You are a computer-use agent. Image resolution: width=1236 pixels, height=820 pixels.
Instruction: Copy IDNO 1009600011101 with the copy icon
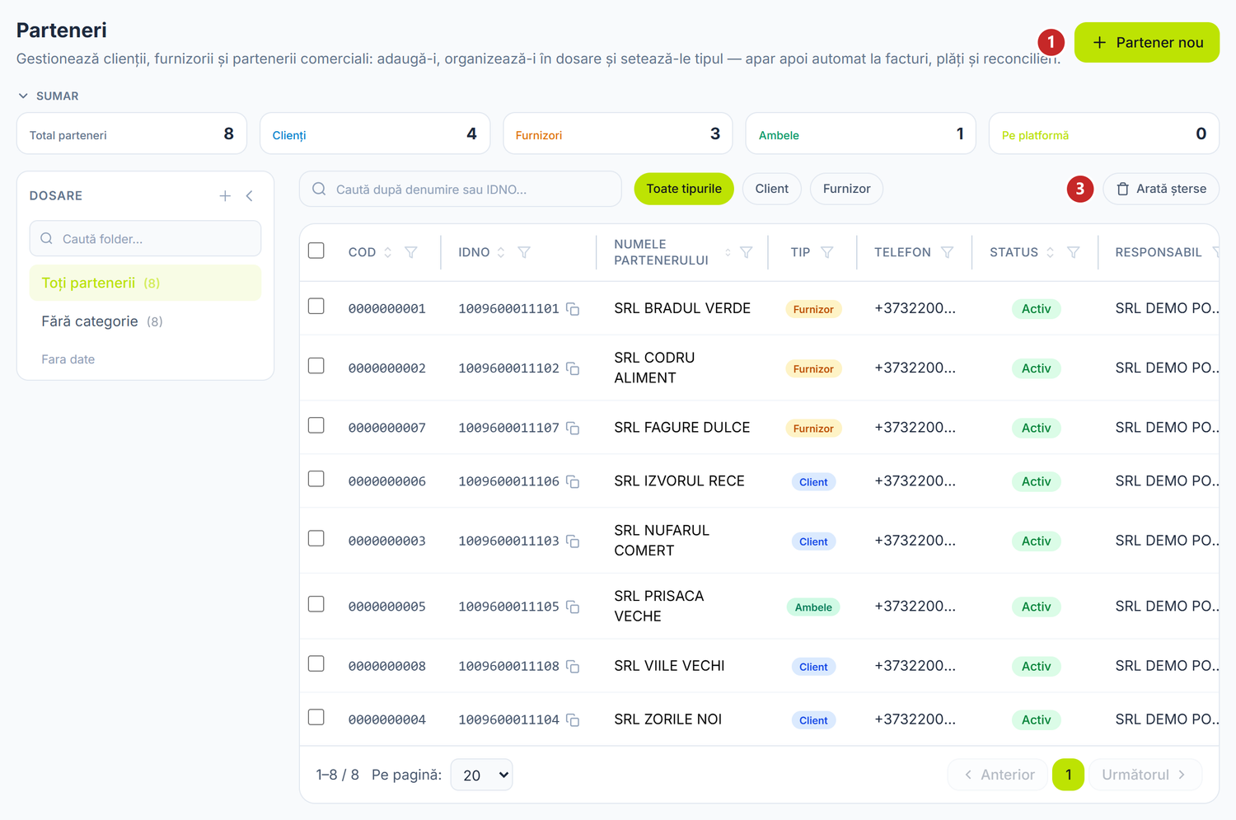573,309
